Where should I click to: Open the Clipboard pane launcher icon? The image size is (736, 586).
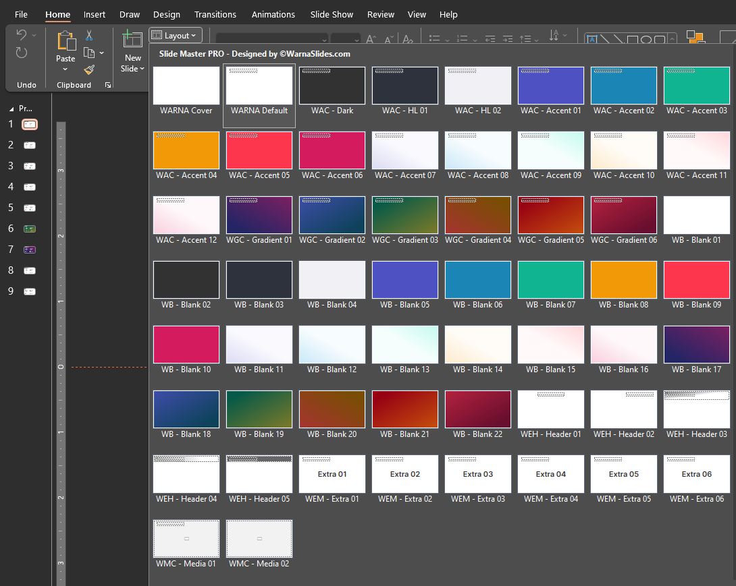pyautogui.click(x=107, y=86)
